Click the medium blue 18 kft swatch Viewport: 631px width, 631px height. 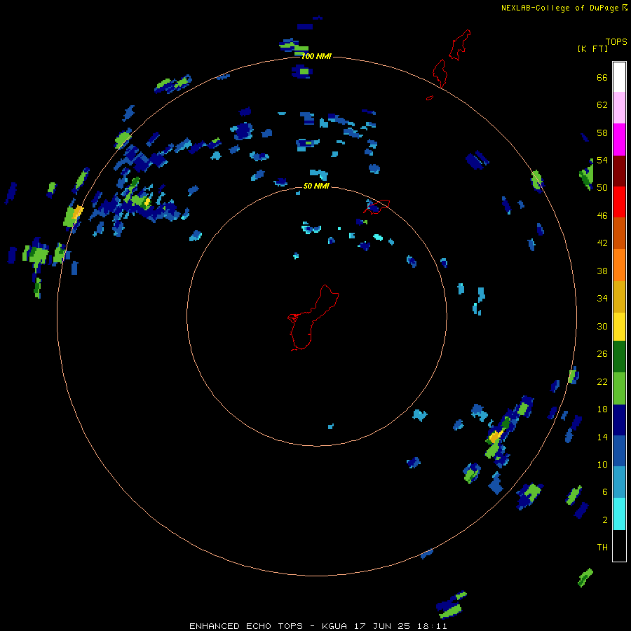pyautogui.click(x=619, y=451)
